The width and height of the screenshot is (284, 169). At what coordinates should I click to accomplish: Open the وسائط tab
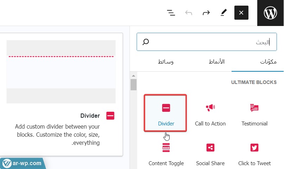[x=165, y=62]
